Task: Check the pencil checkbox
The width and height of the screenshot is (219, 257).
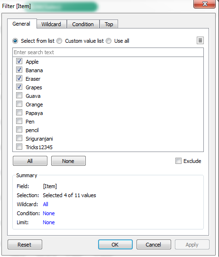Action: pos(19,130)
